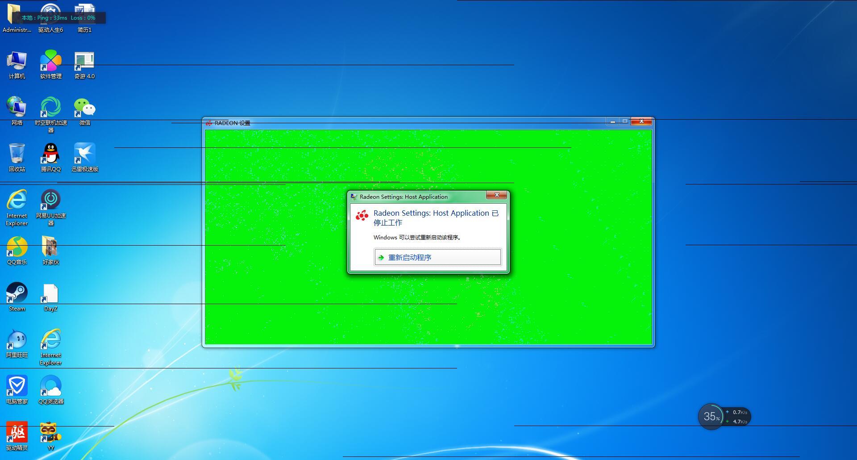Viewport: 857px width, 460px height.
Task: Select the 回收站 recycle bin icon
Action: click(x=17, y=158)
